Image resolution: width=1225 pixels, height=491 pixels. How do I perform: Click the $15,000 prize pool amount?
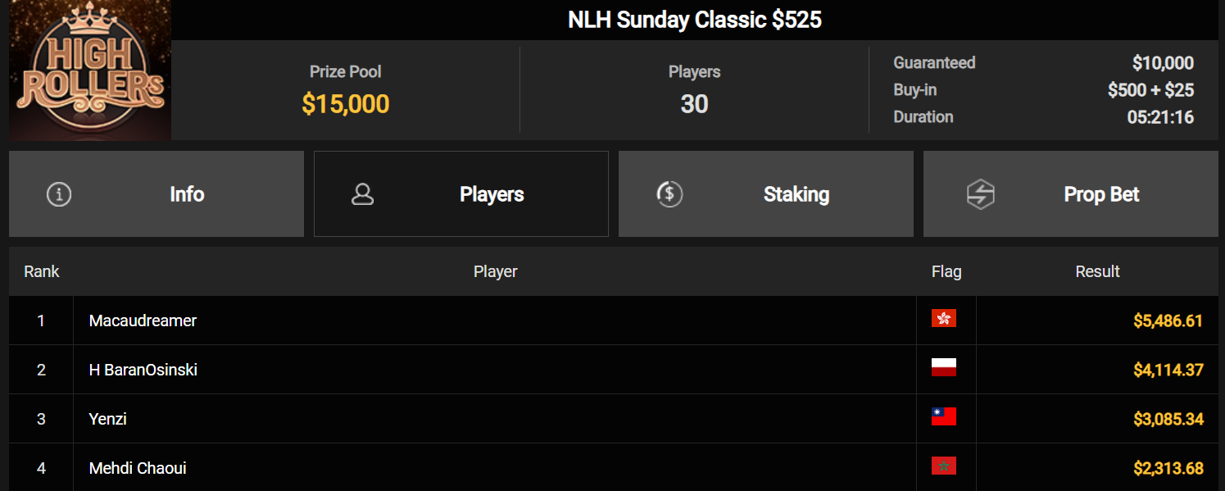click(346, 104)
